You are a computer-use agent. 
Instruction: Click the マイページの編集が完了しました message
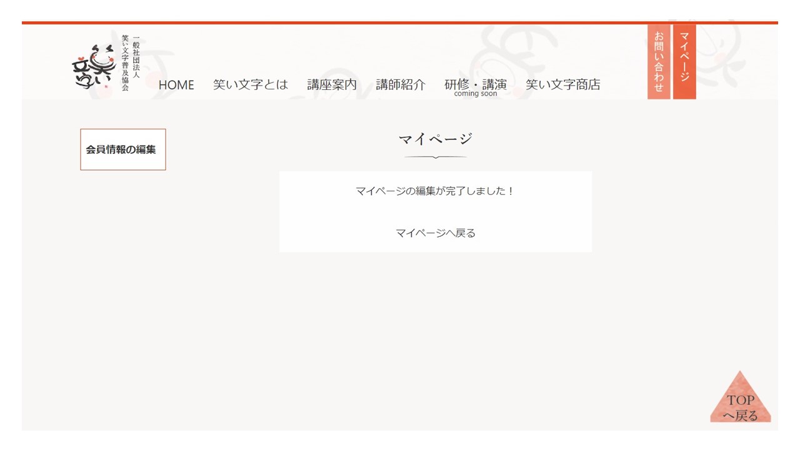pos(436,191)
